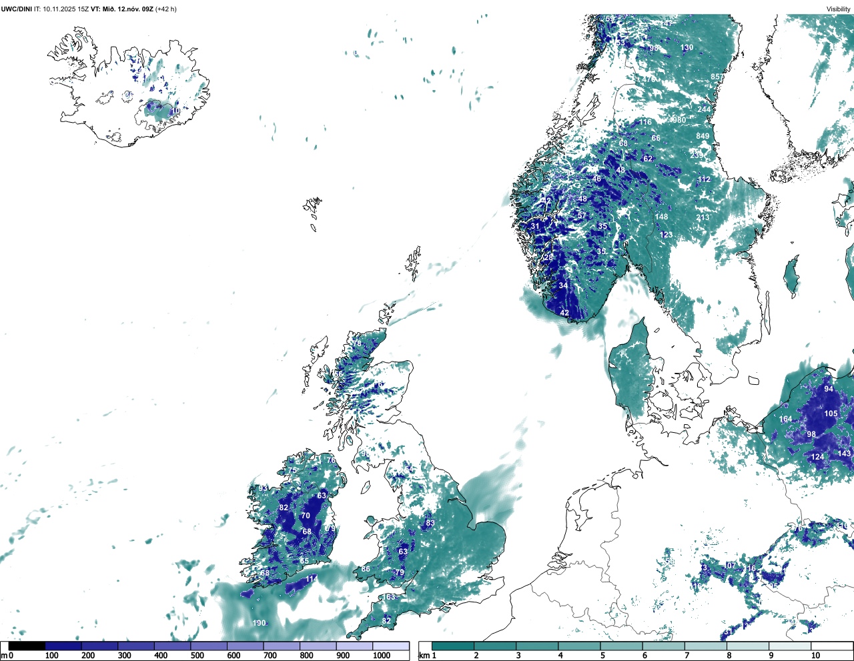Click the '190' value over the Celtic Sea
Viewport: 854px width, 661px height.
pyautogui.click(x=259, y=623)
